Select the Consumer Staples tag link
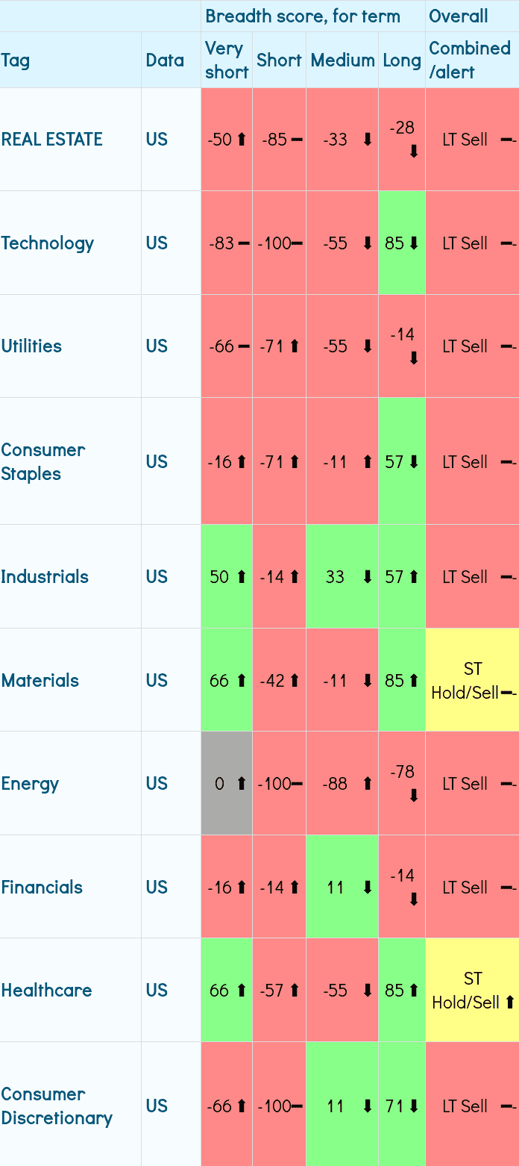519x1166 pixels. pos(43,461)
